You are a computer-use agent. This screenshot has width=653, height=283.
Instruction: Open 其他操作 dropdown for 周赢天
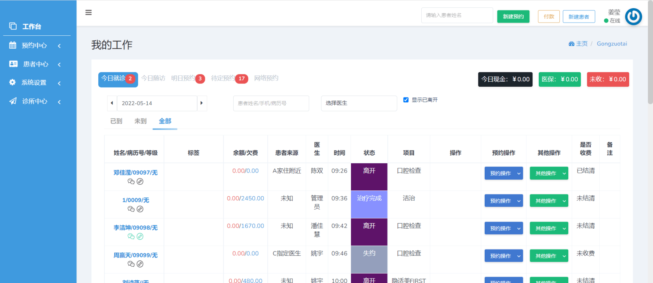pos(549,256)
